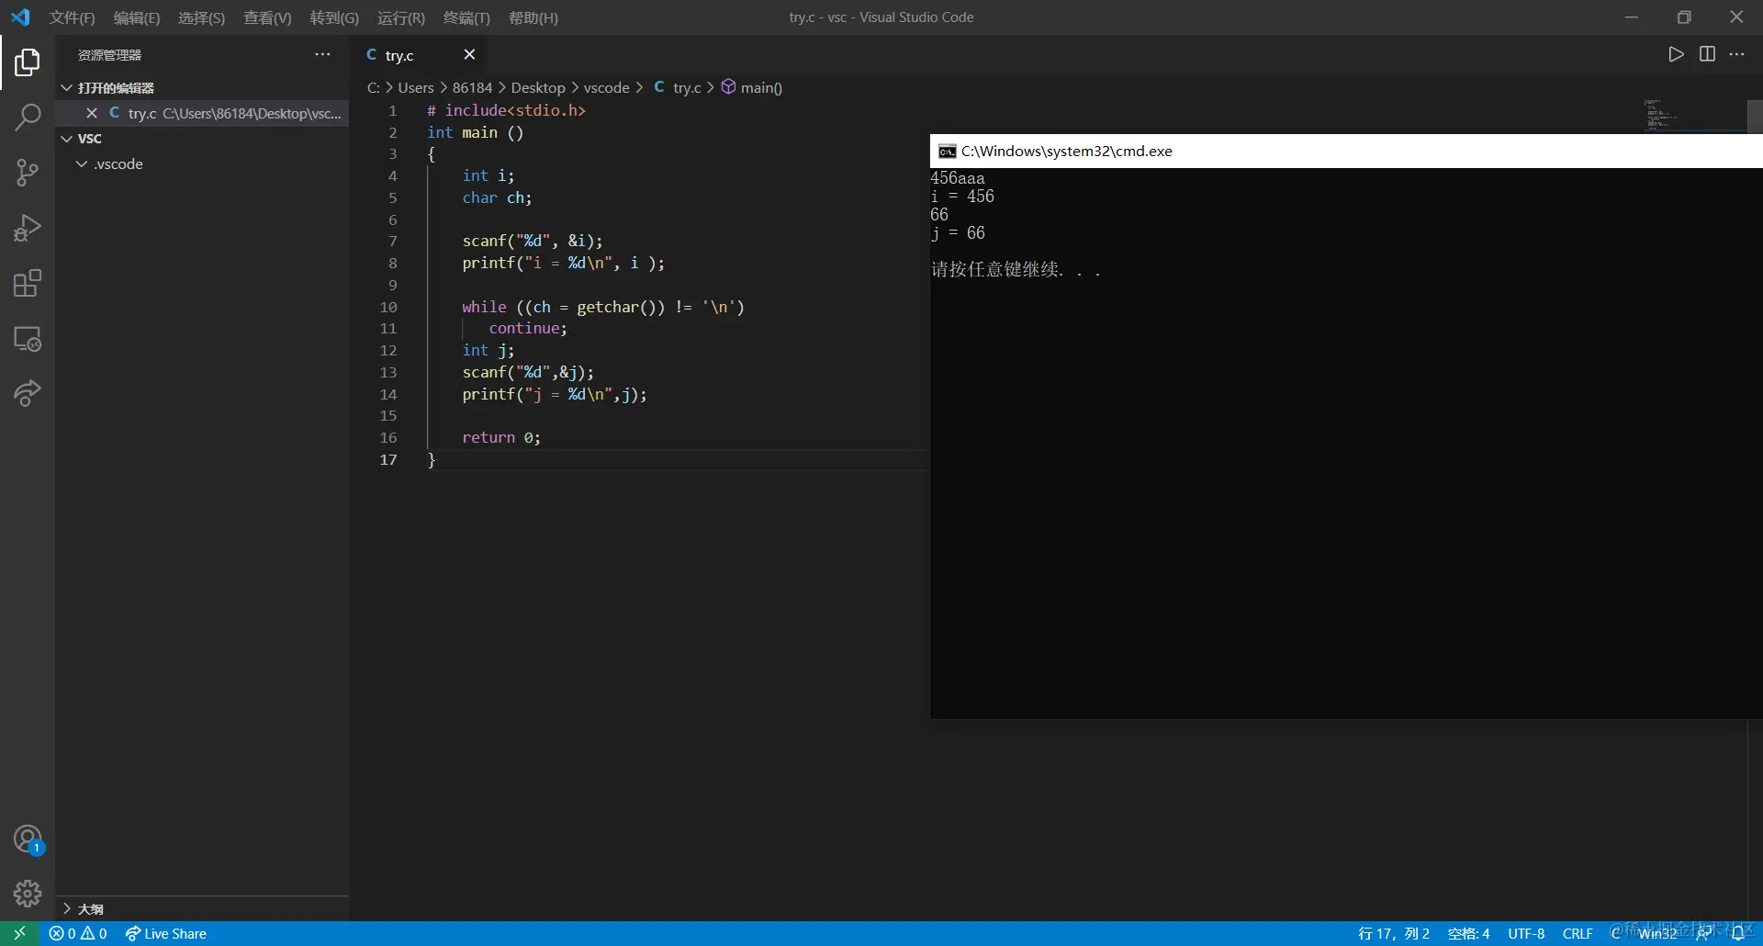Open the editor More Actions ellipsis
The width and height of the screenshot is (1763, 946).
[1736, 54]
